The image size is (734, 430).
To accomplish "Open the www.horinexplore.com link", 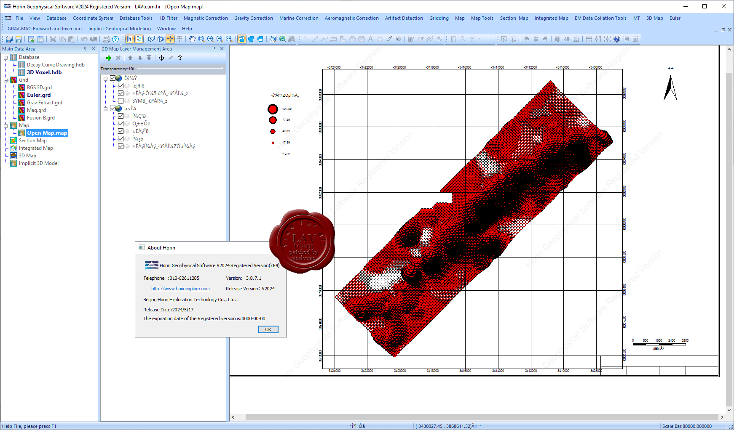I will pyautogui.click(x=180, y=289).
